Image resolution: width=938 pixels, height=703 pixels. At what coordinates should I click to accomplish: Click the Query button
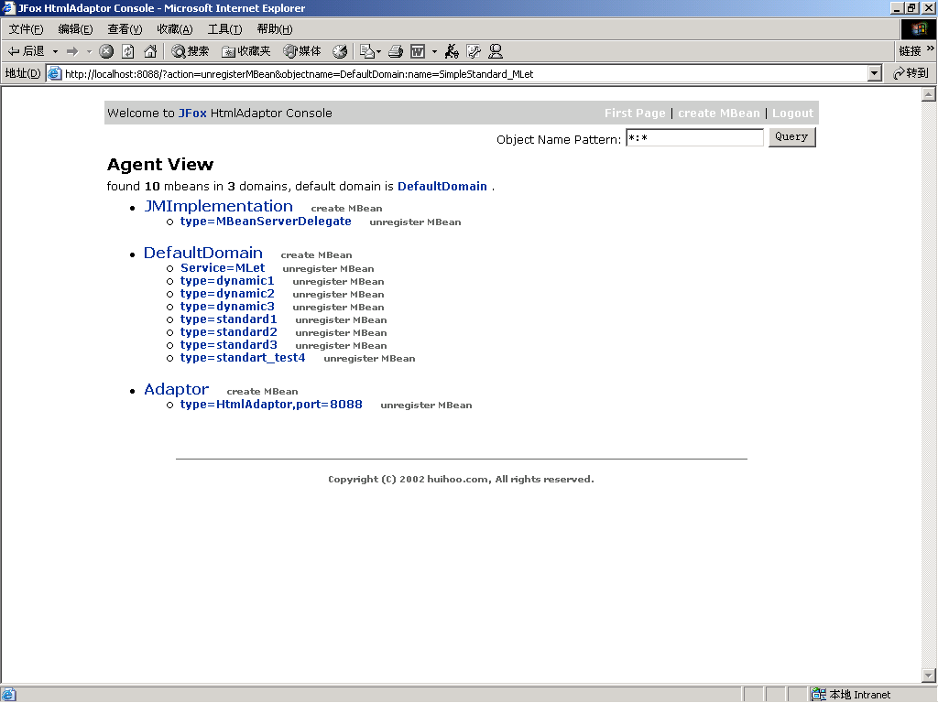[791, 137]
